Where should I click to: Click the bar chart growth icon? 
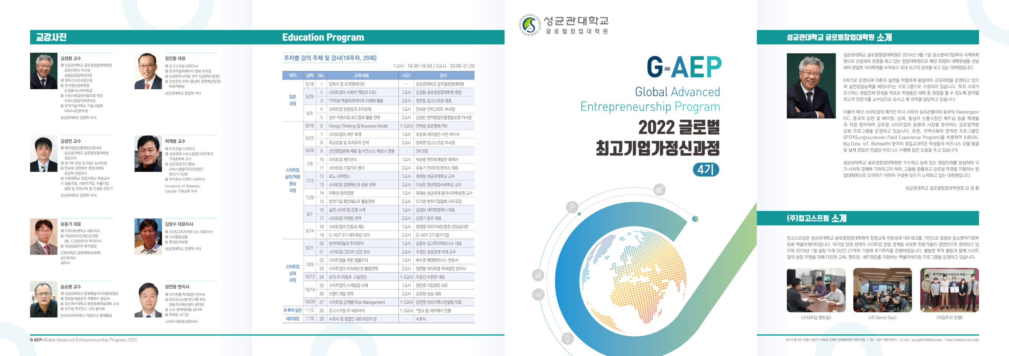[x=538, y=275]
